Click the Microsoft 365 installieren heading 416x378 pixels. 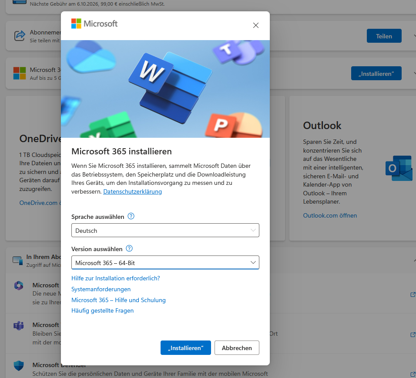tap(121, 151)
